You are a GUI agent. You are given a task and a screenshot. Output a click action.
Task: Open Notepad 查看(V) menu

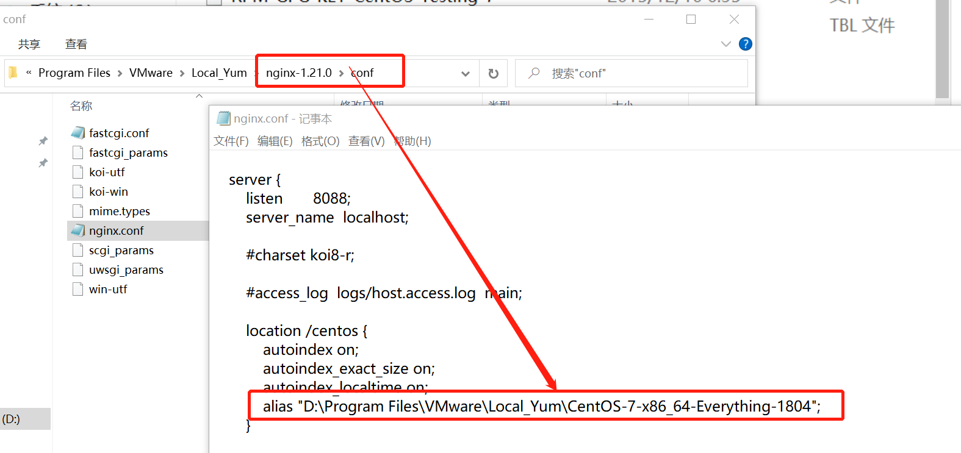pos(367,141)
